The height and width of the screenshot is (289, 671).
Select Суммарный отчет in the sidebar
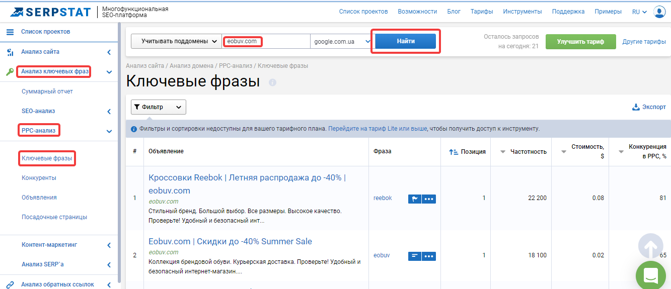[47, 91]
